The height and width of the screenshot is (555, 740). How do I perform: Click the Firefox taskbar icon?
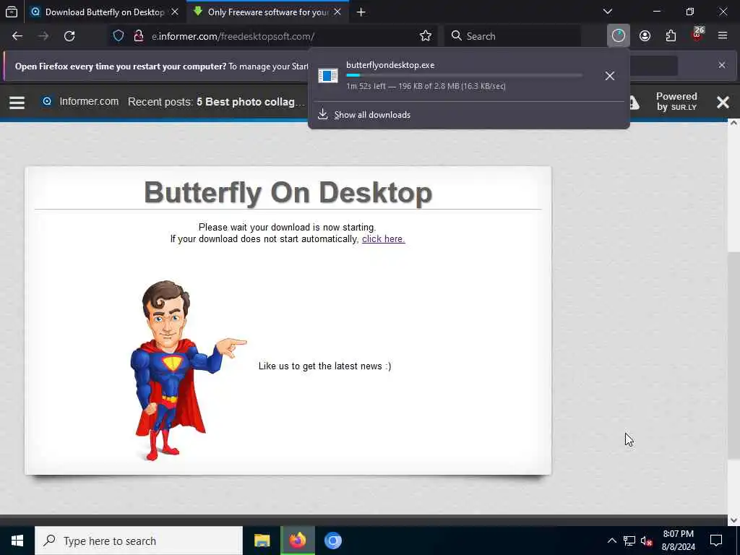[297, 541]
